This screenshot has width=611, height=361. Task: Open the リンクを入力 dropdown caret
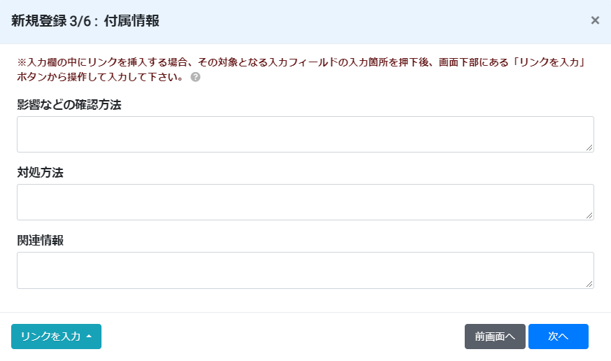click(x=89, y=336)
